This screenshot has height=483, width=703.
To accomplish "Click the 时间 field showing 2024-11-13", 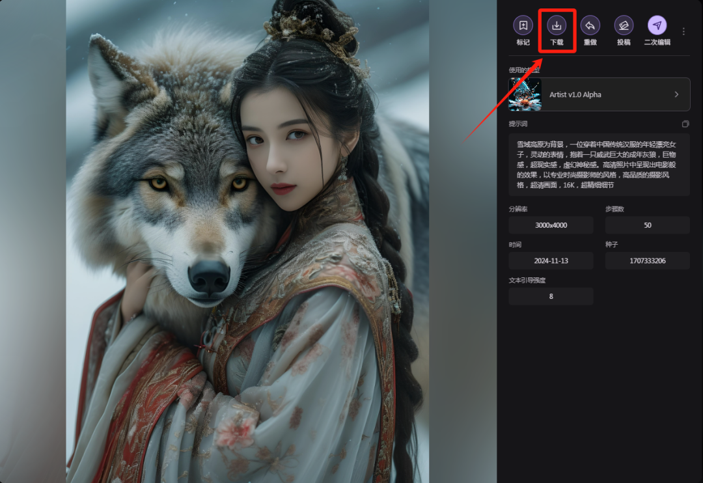I will (551, 260).
